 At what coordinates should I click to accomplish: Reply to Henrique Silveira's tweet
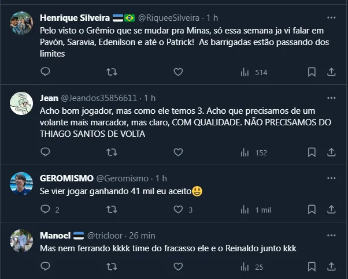[x=46, y=72]
